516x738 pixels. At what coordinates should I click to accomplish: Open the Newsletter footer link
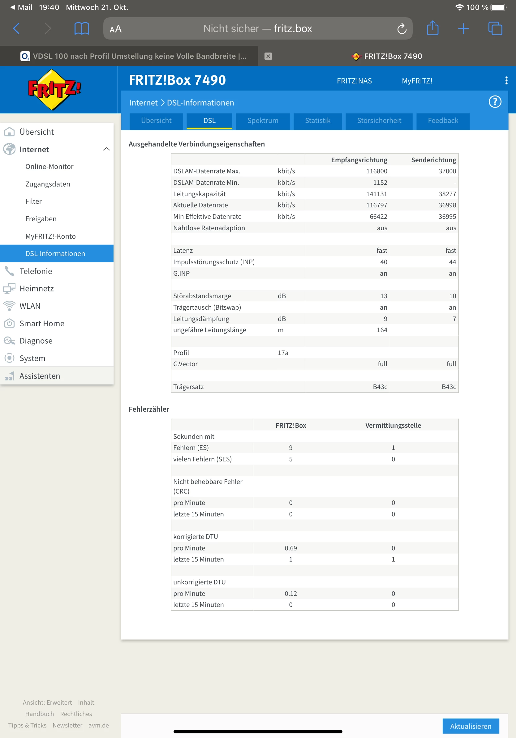[x=67, y=725]
